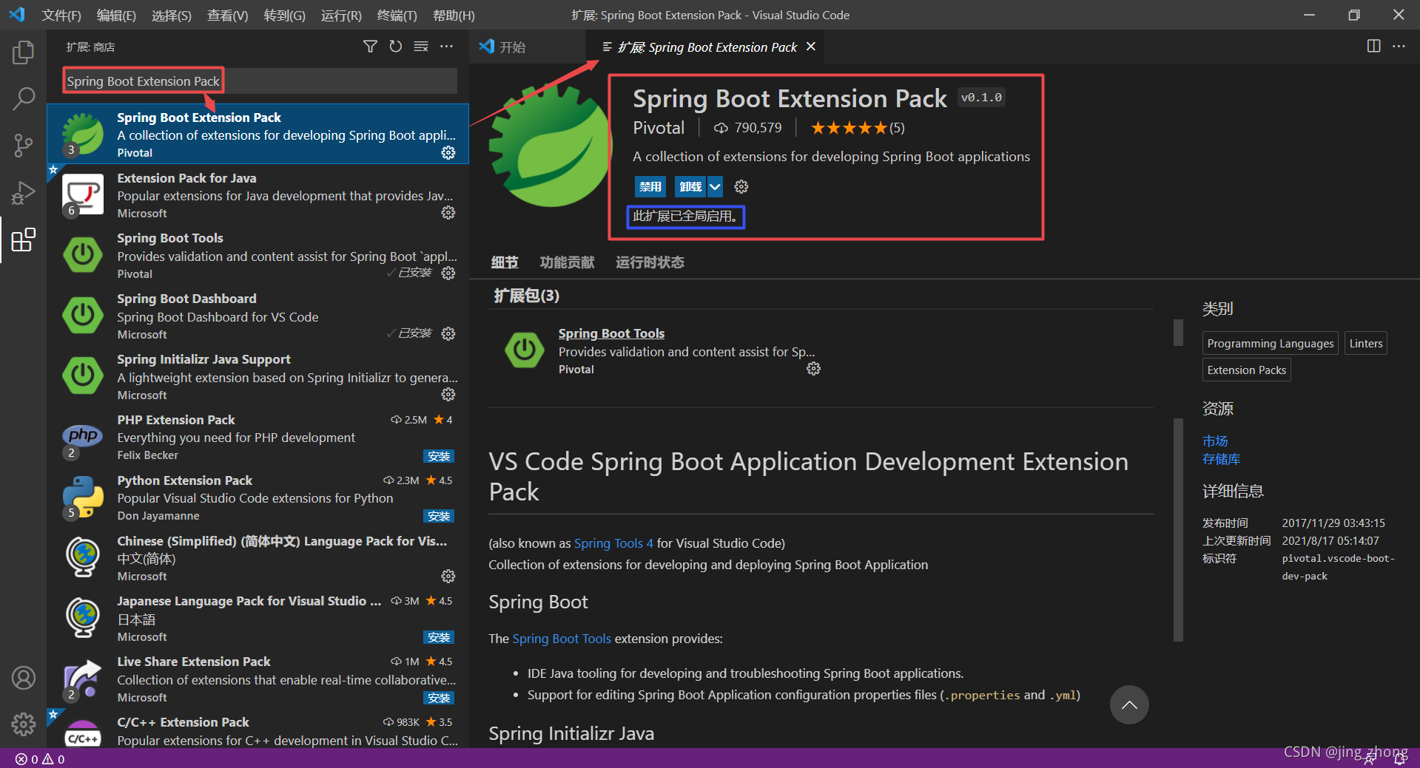Clear extension search results icon
The image size is (1420, 768).
point(421,47)
